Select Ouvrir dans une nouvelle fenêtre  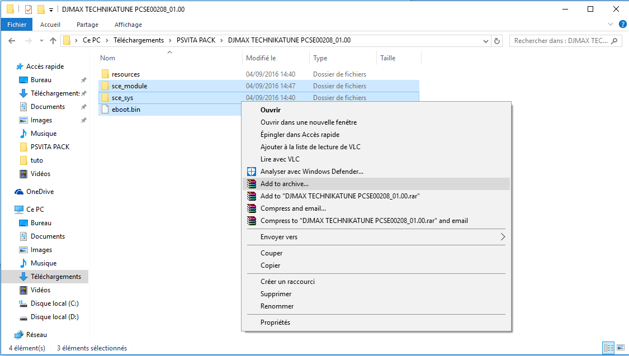pos(376,122)
